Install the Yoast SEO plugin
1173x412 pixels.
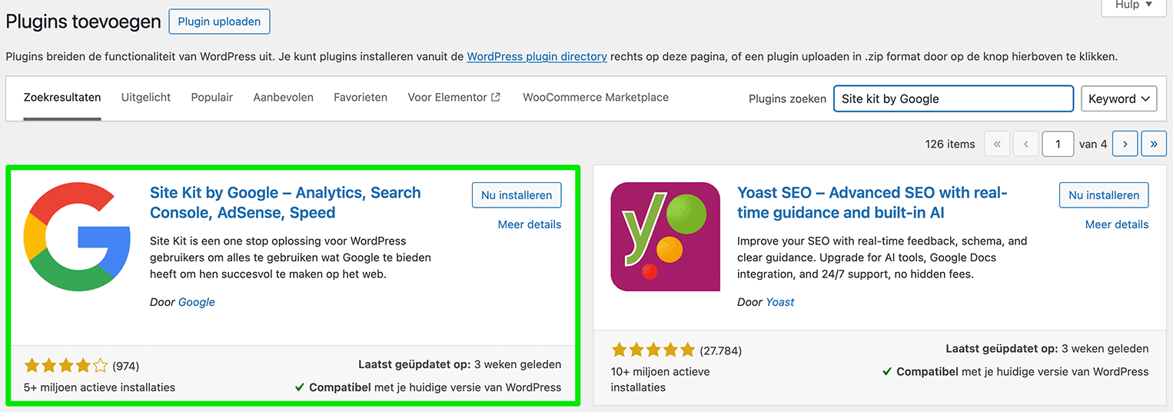1104,195
